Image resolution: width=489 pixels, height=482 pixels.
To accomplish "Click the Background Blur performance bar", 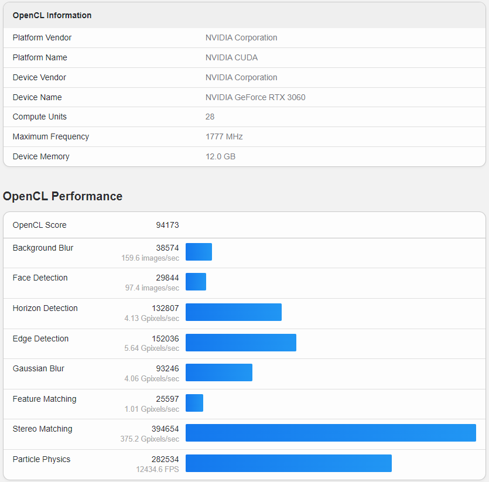I will click(199, 252).
